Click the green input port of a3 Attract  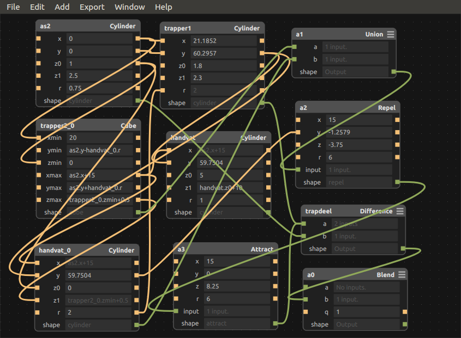click(176, 311)
